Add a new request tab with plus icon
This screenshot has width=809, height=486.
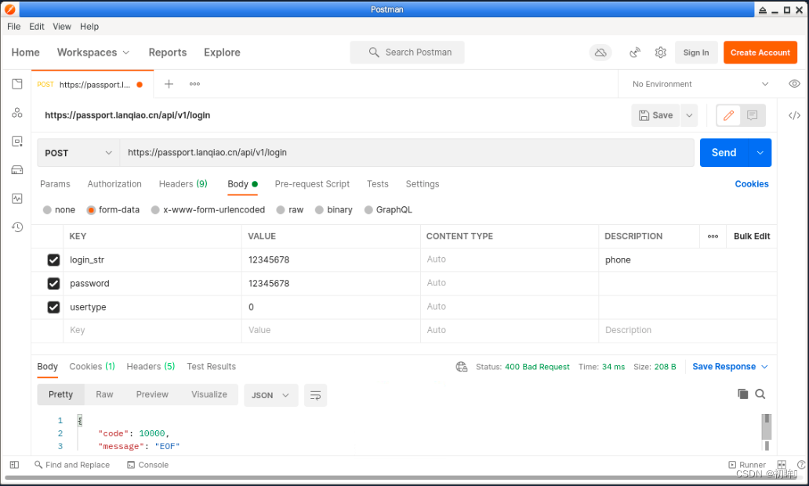click(x=169, y=84)
